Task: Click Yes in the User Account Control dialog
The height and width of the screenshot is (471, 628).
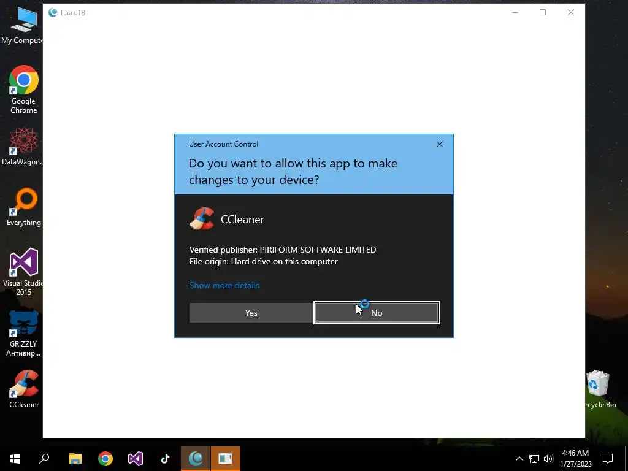Action: [x=251, y=313]
